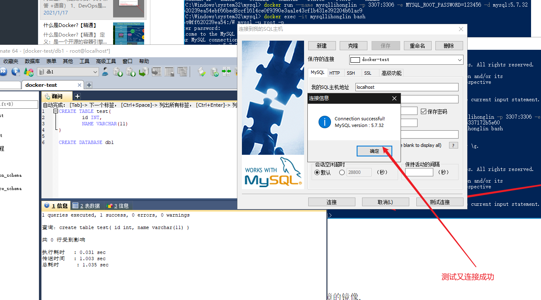
Task: Open the 工具 menu
Action: pyautogui.click(x=85, y=61)
